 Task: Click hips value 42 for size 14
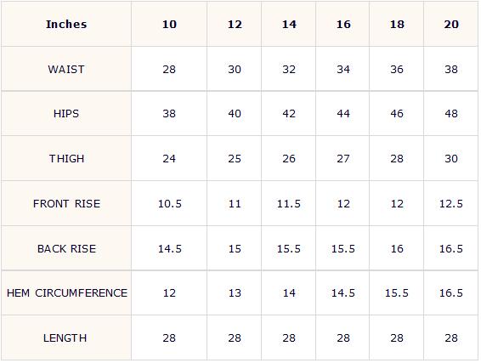click(289, 114)
